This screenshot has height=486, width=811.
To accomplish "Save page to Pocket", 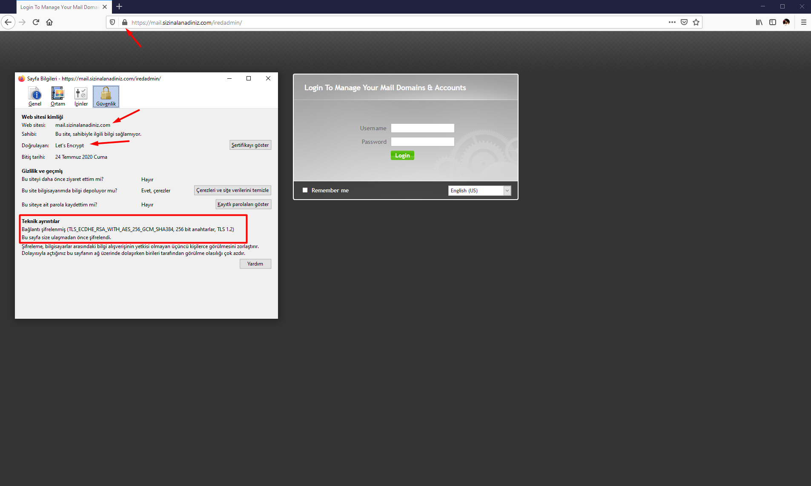I will (x=684, y=22).
